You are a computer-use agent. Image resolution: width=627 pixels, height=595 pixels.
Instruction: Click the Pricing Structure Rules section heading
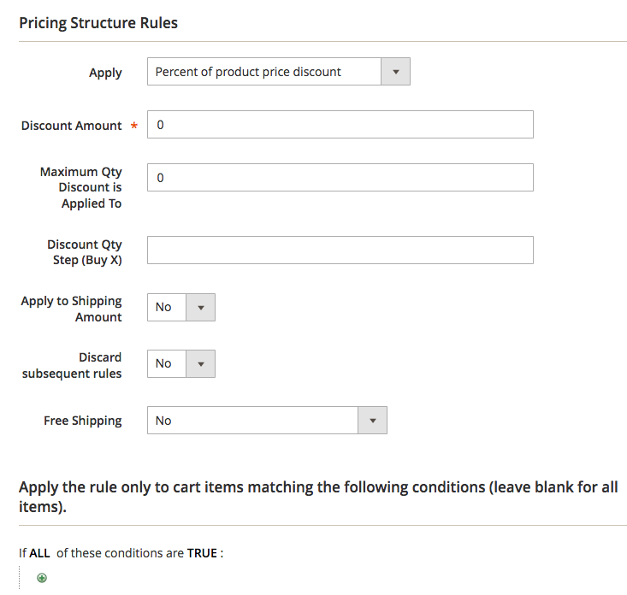[98, 23]
